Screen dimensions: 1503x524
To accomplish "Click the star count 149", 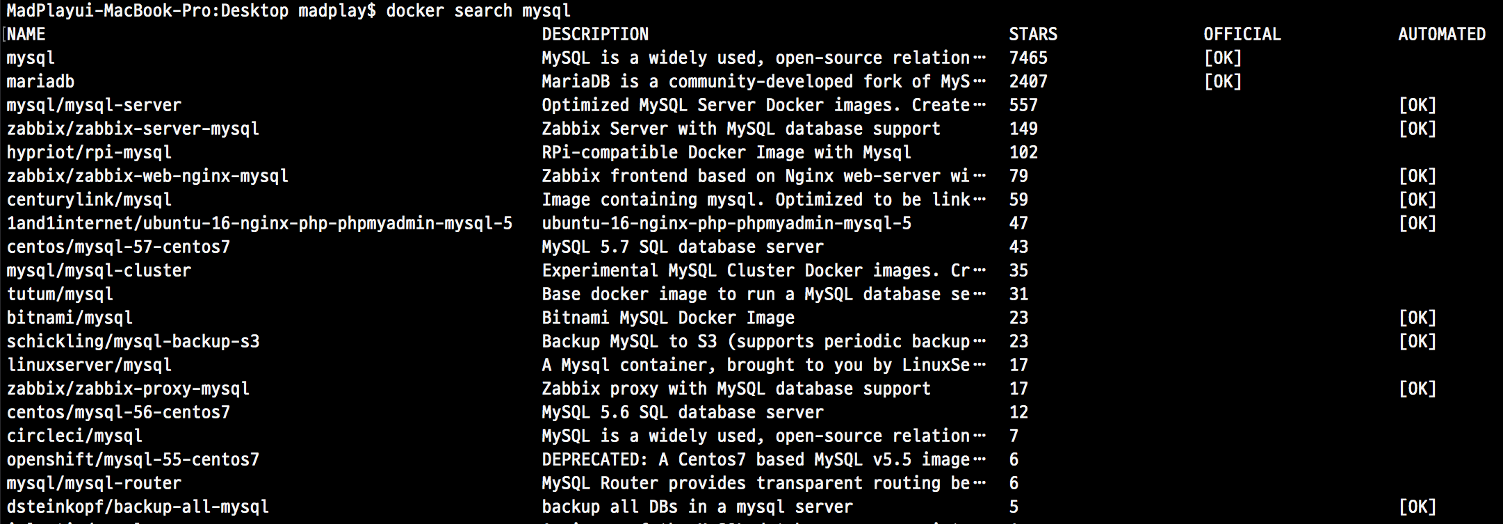I will 1023,129.
